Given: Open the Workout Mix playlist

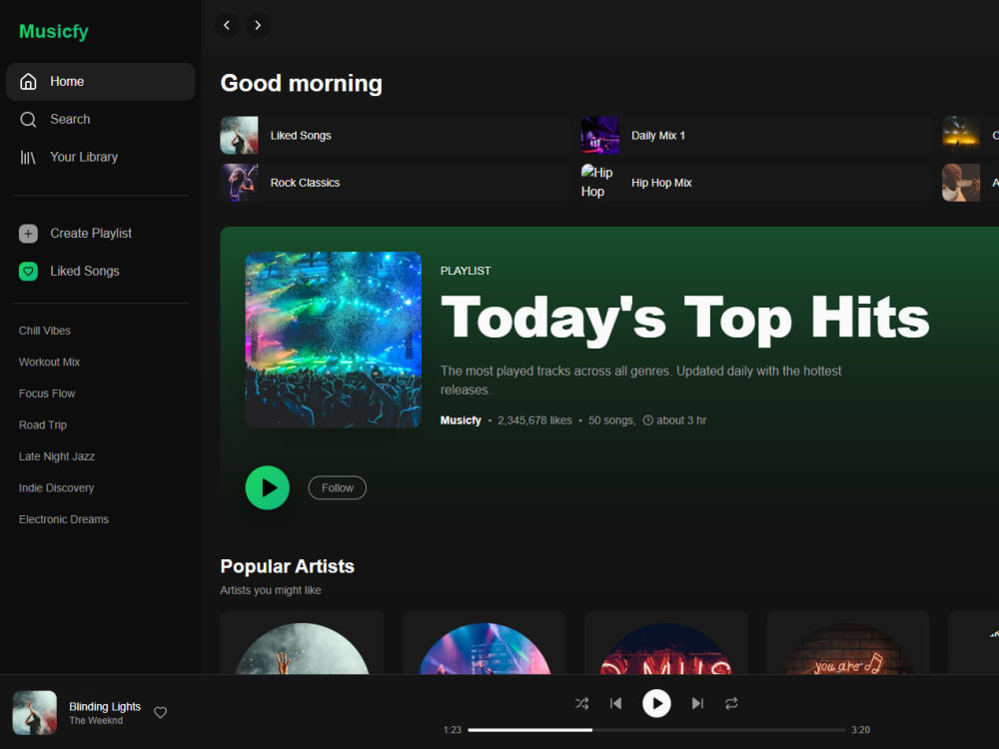Looking at the screenshot, I should [x=49, y=362].
